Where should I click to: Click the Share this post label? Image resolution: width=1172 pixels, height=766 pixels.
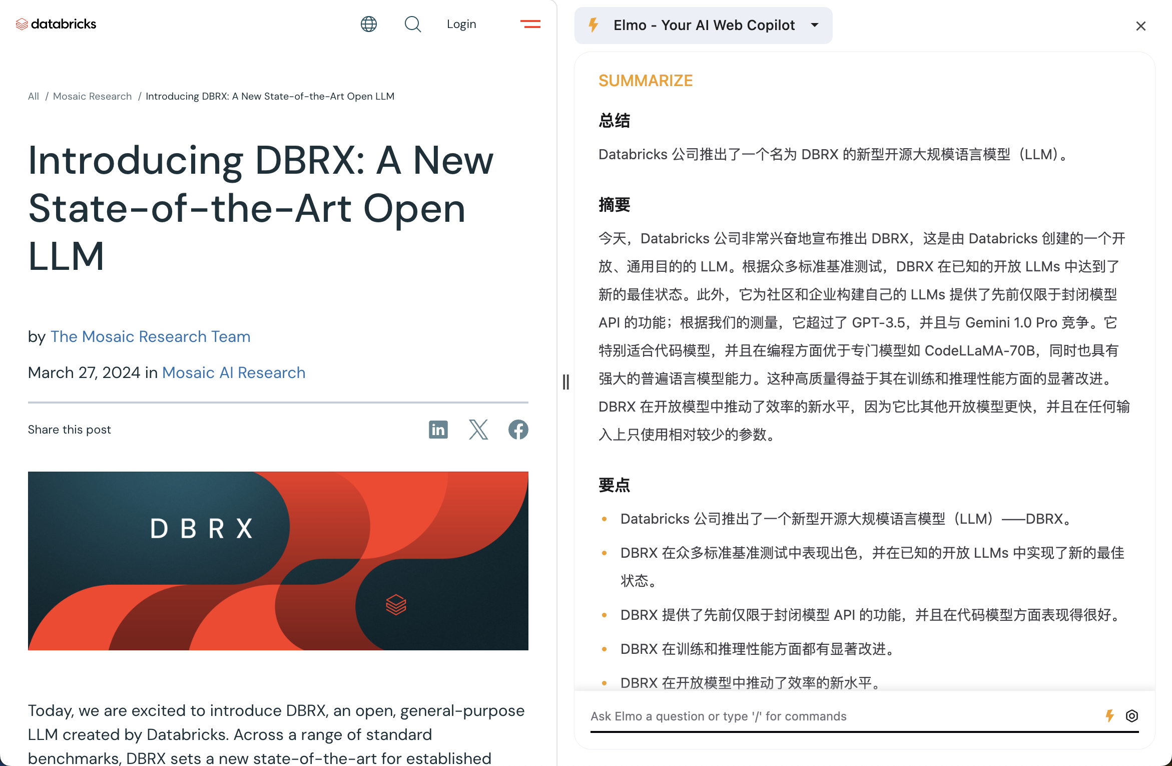70,430
